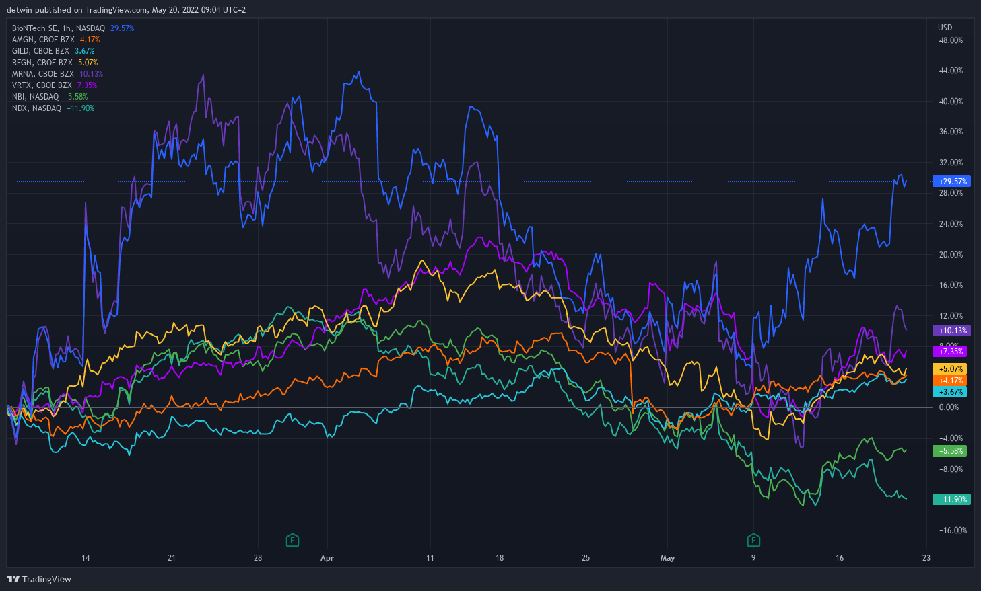This screenshot has height=591, width=981.
Task: Click the USD currency label
Action: tap(945, 28)
